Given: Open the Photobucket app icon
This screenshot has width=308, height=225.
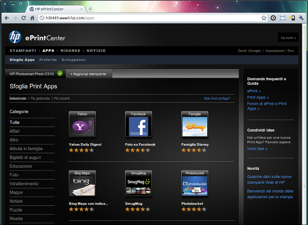Looking at the screenshot, I should 195,183.
